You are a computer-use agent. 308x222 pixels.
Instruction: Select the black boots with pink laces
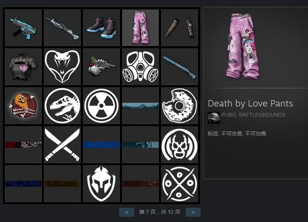point(101,28)
